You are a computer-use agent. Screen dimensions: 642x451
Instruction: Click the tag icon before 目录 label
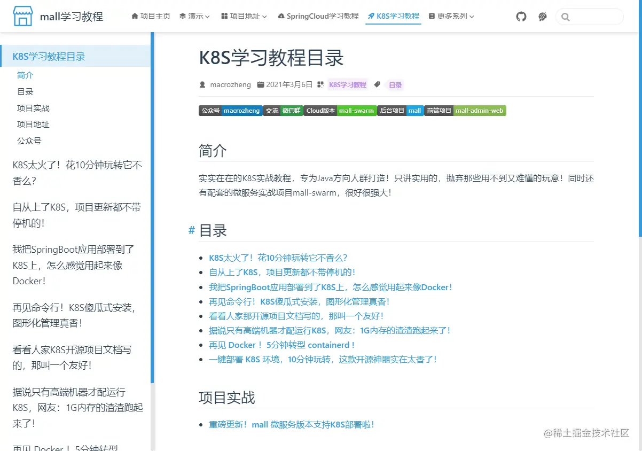point(377,84)
